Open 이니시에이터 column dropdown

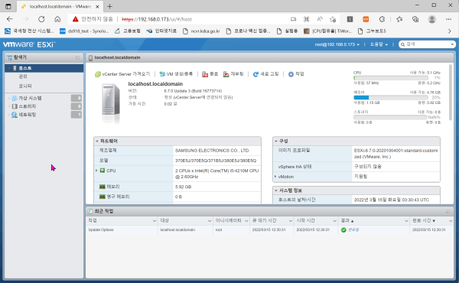[x=246, y=221]
